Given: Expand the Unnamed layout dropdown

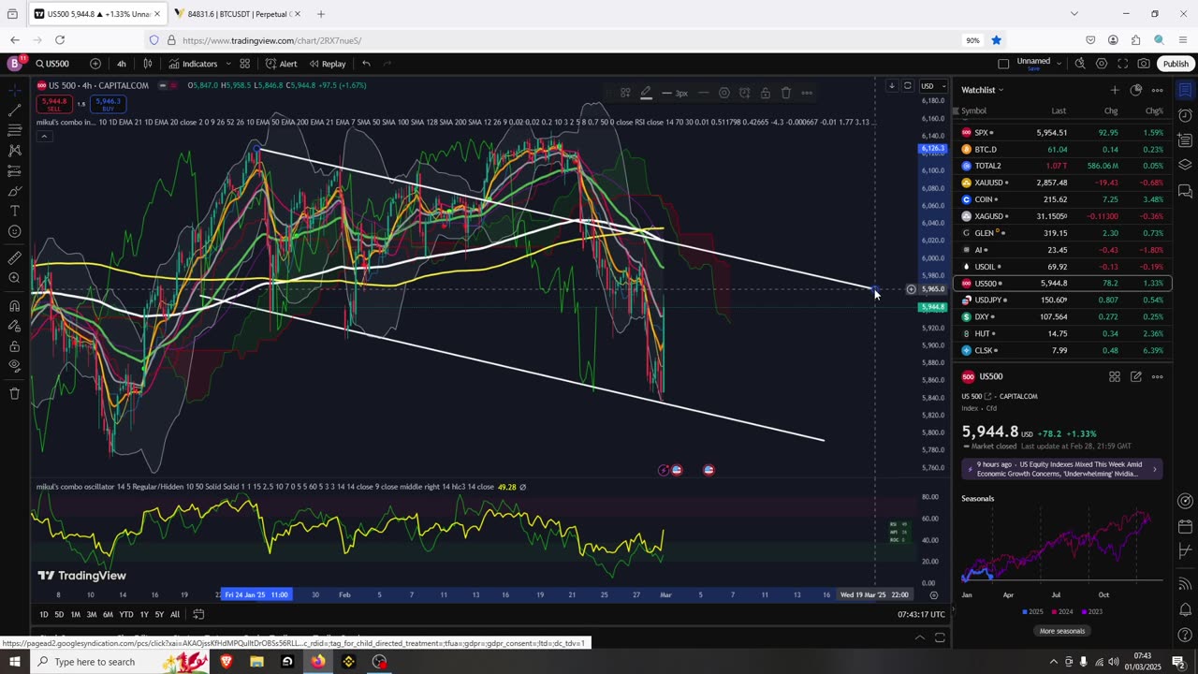Looking at the screenshot, I should (x=1059, y=62).
